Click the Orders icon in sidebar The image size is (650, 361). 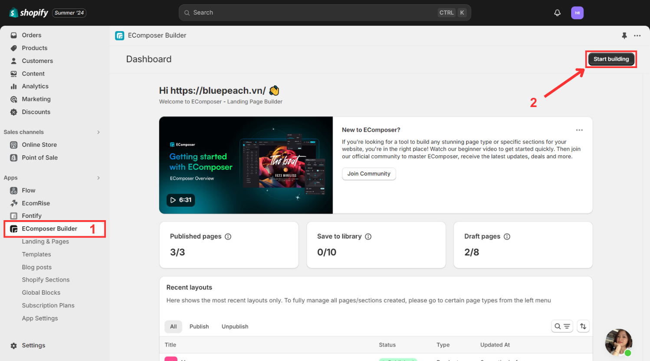14,35
